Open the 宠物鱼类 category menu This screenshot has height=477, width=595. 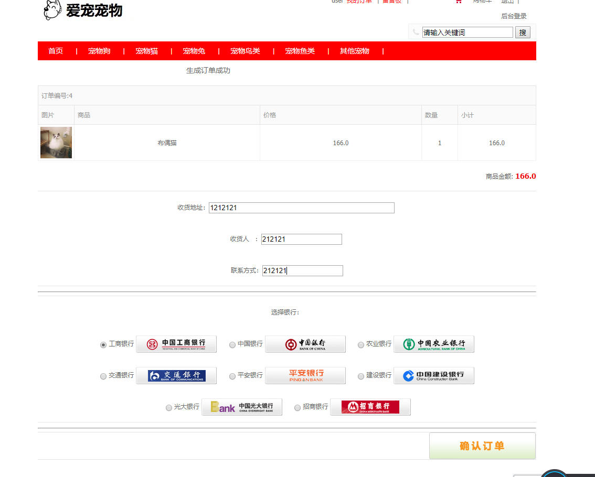tap(300, 51)
